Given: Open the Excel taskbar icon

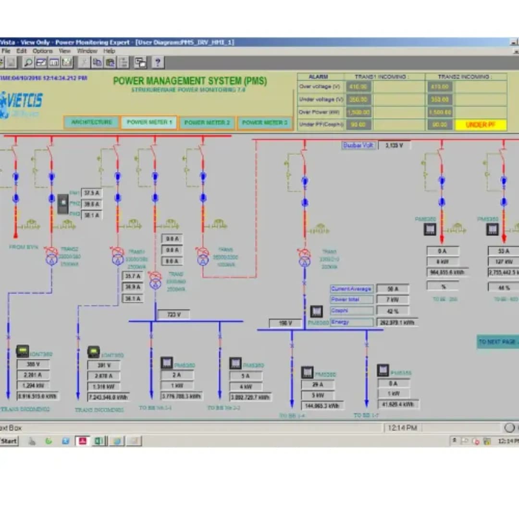Looking at the screenshot, I should [x=99, y=441].
